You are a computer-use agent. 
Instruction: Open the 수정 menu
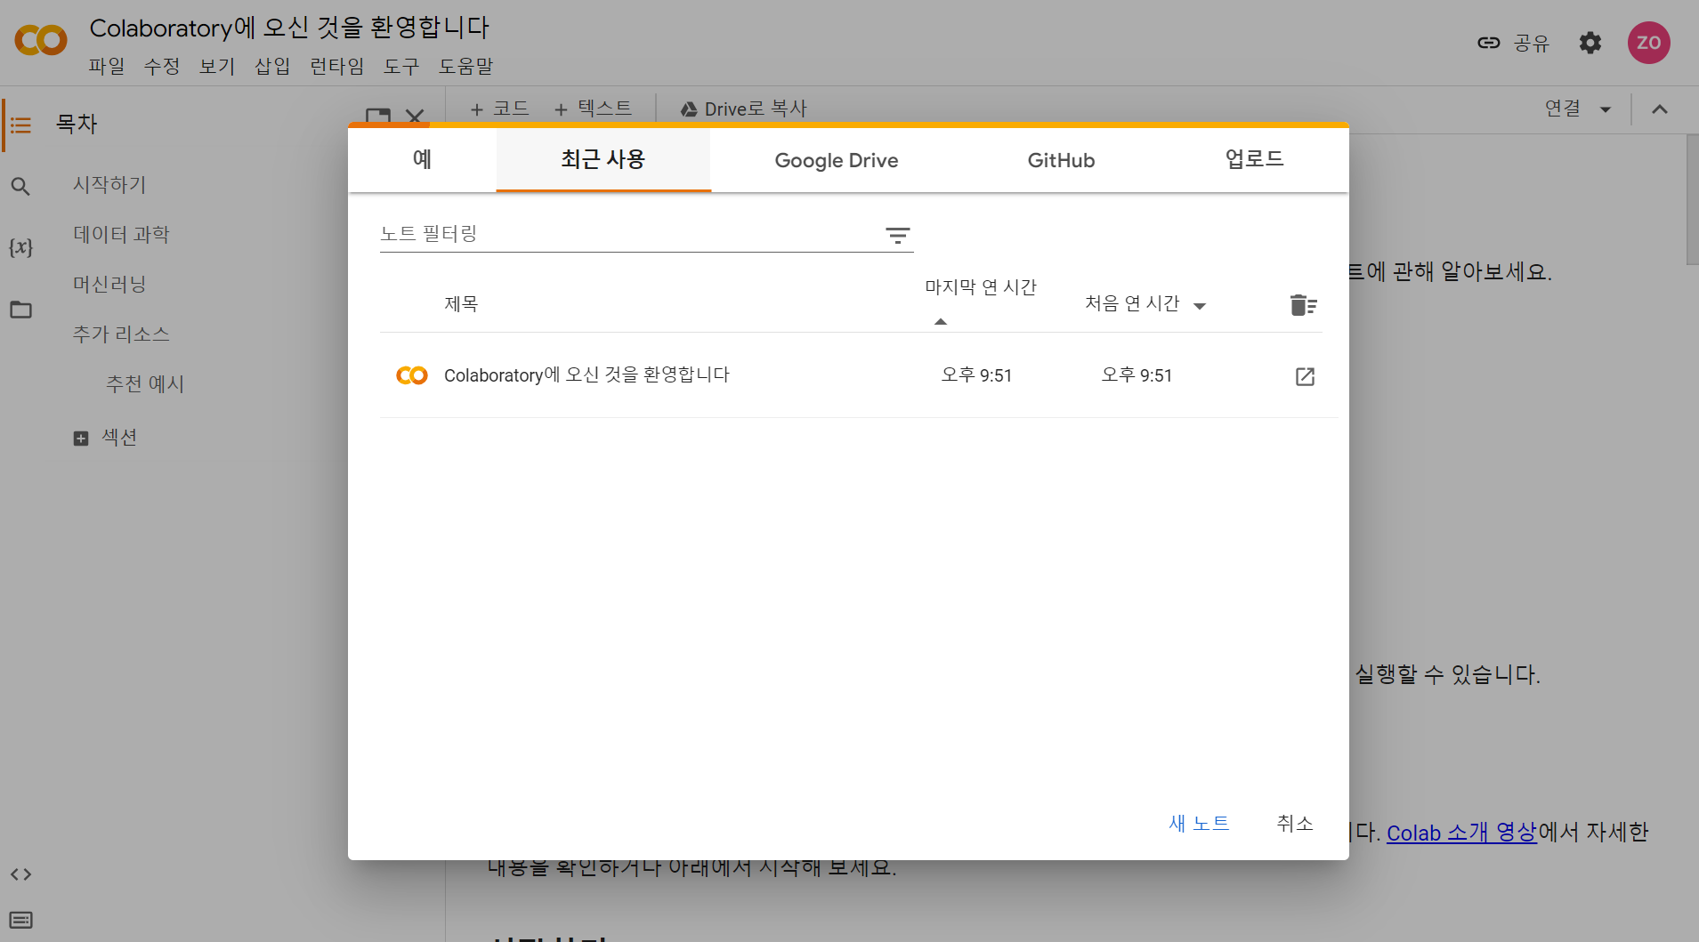point(162,66)
